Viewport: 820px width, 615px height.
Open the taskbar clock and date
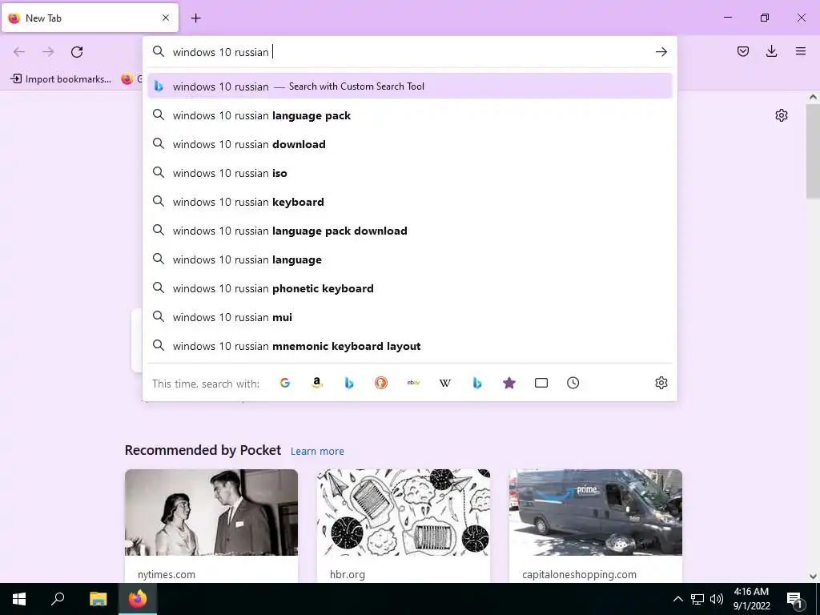751,599
